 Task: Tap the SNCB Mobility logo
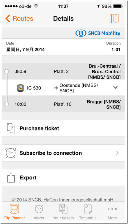pyautogui.click(x=98, y=33)
